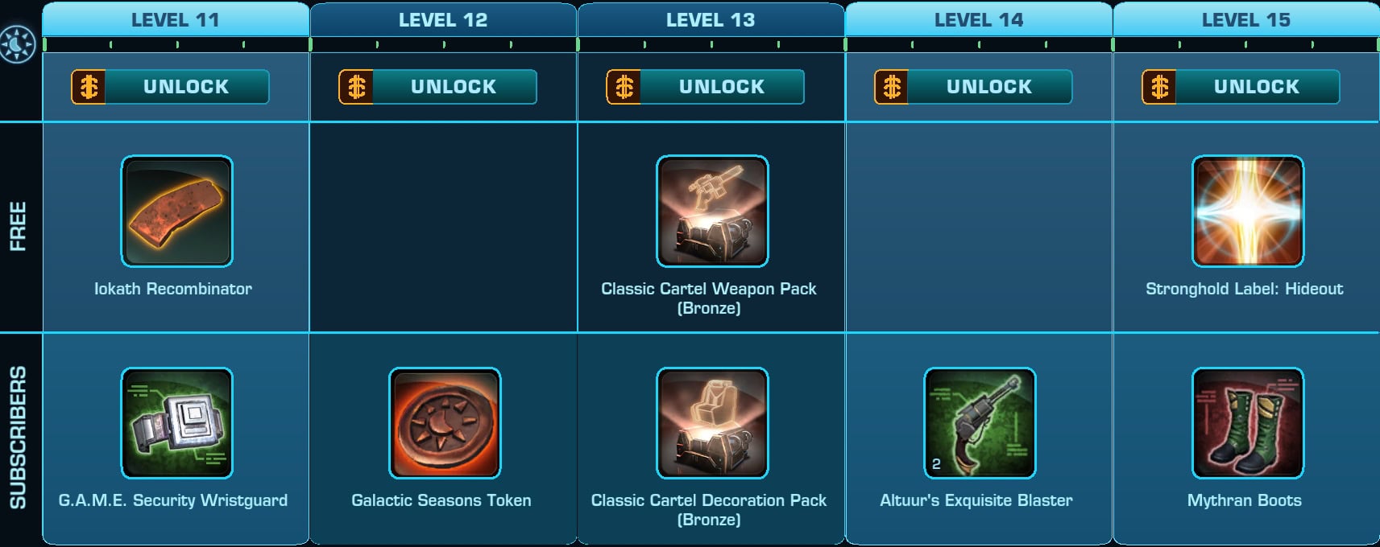Click the Level 12 progress bar

point(444,44)
